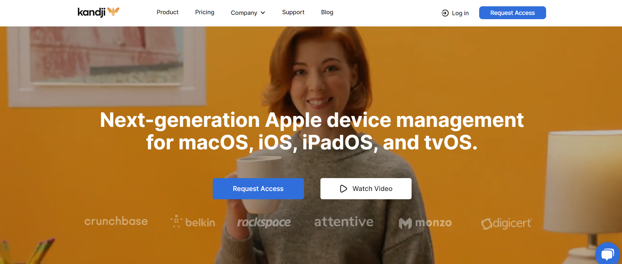This screenshot has width=622, height=264.
Task: Visit the Blog
Action: tap(327, 12)
